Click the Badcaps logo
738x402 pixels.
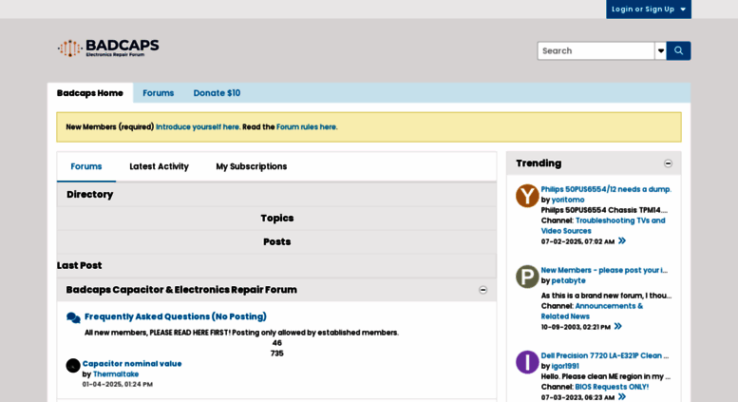[108, 48]
